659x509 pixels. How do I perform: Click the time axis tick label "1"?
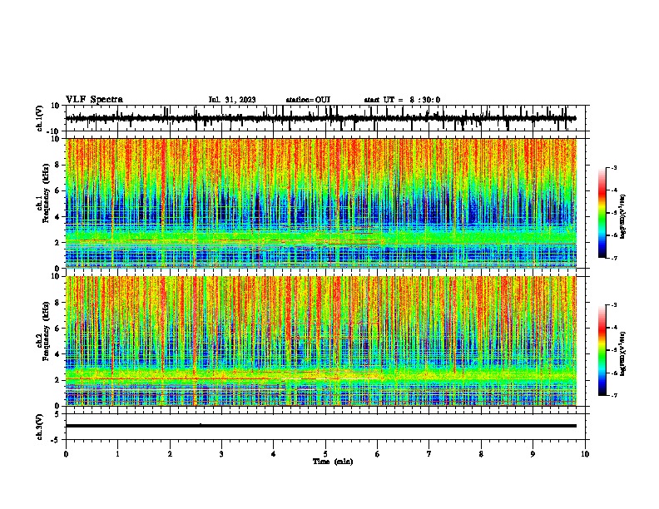pyautogui.click(x=117, y=454)
